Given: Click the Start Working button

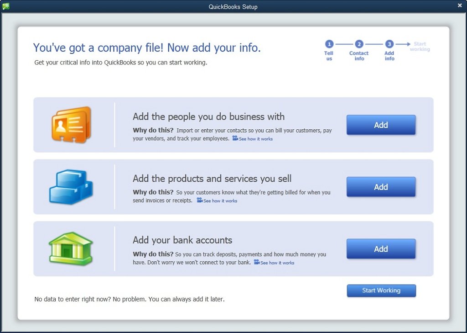Looking at the screenshot, I should click(381, 291).
